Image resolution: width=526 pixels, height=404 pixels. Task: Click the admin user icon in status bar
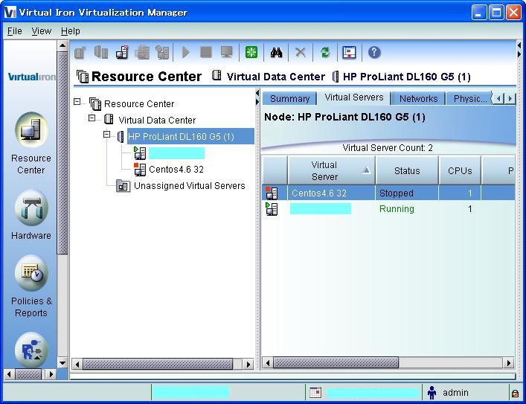[432, 393]
